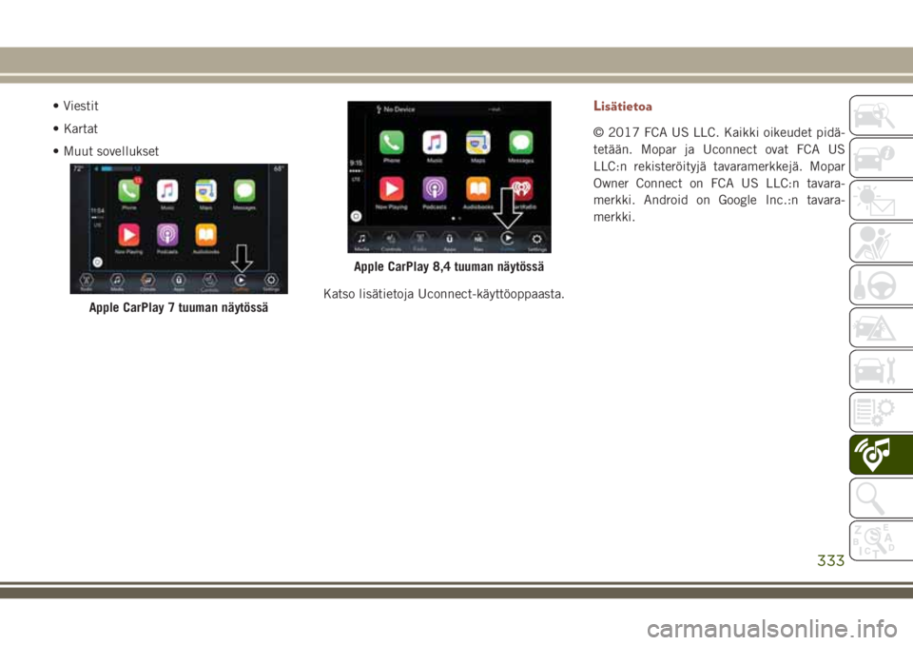The image size is (913, 645).
Task: Open Podcasts app on 8.4-inch CarPlay screen
Action: click(x=435, y=188)
